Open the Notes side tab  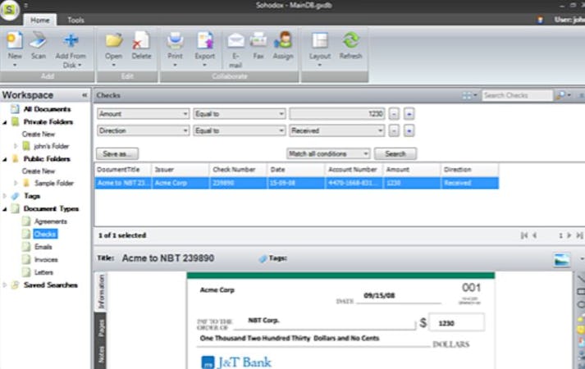101,354
